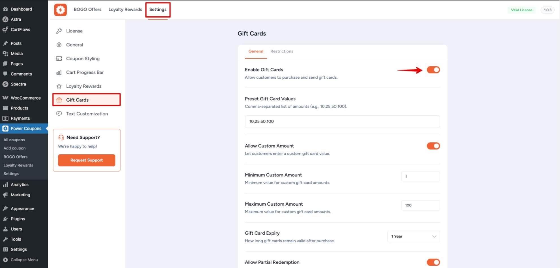
Task: Edit the Preset Gift Card Values field
Action: click(342, 122)
